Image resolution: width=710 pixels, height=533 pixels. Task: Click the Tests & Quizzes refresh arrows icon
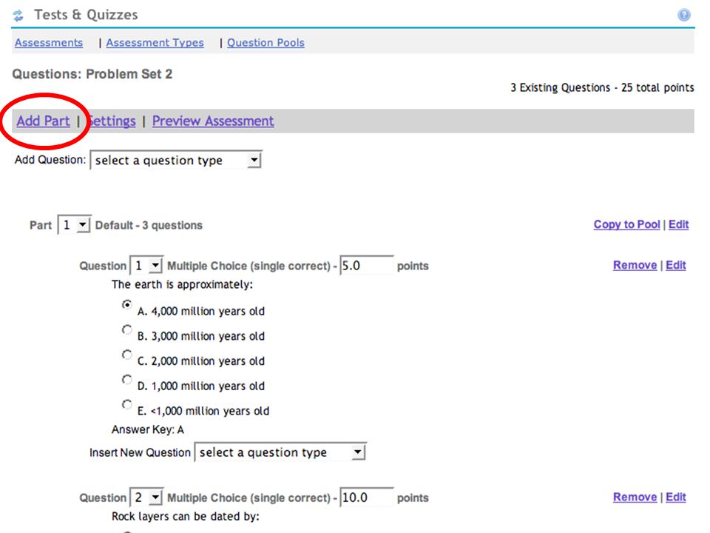18,16
